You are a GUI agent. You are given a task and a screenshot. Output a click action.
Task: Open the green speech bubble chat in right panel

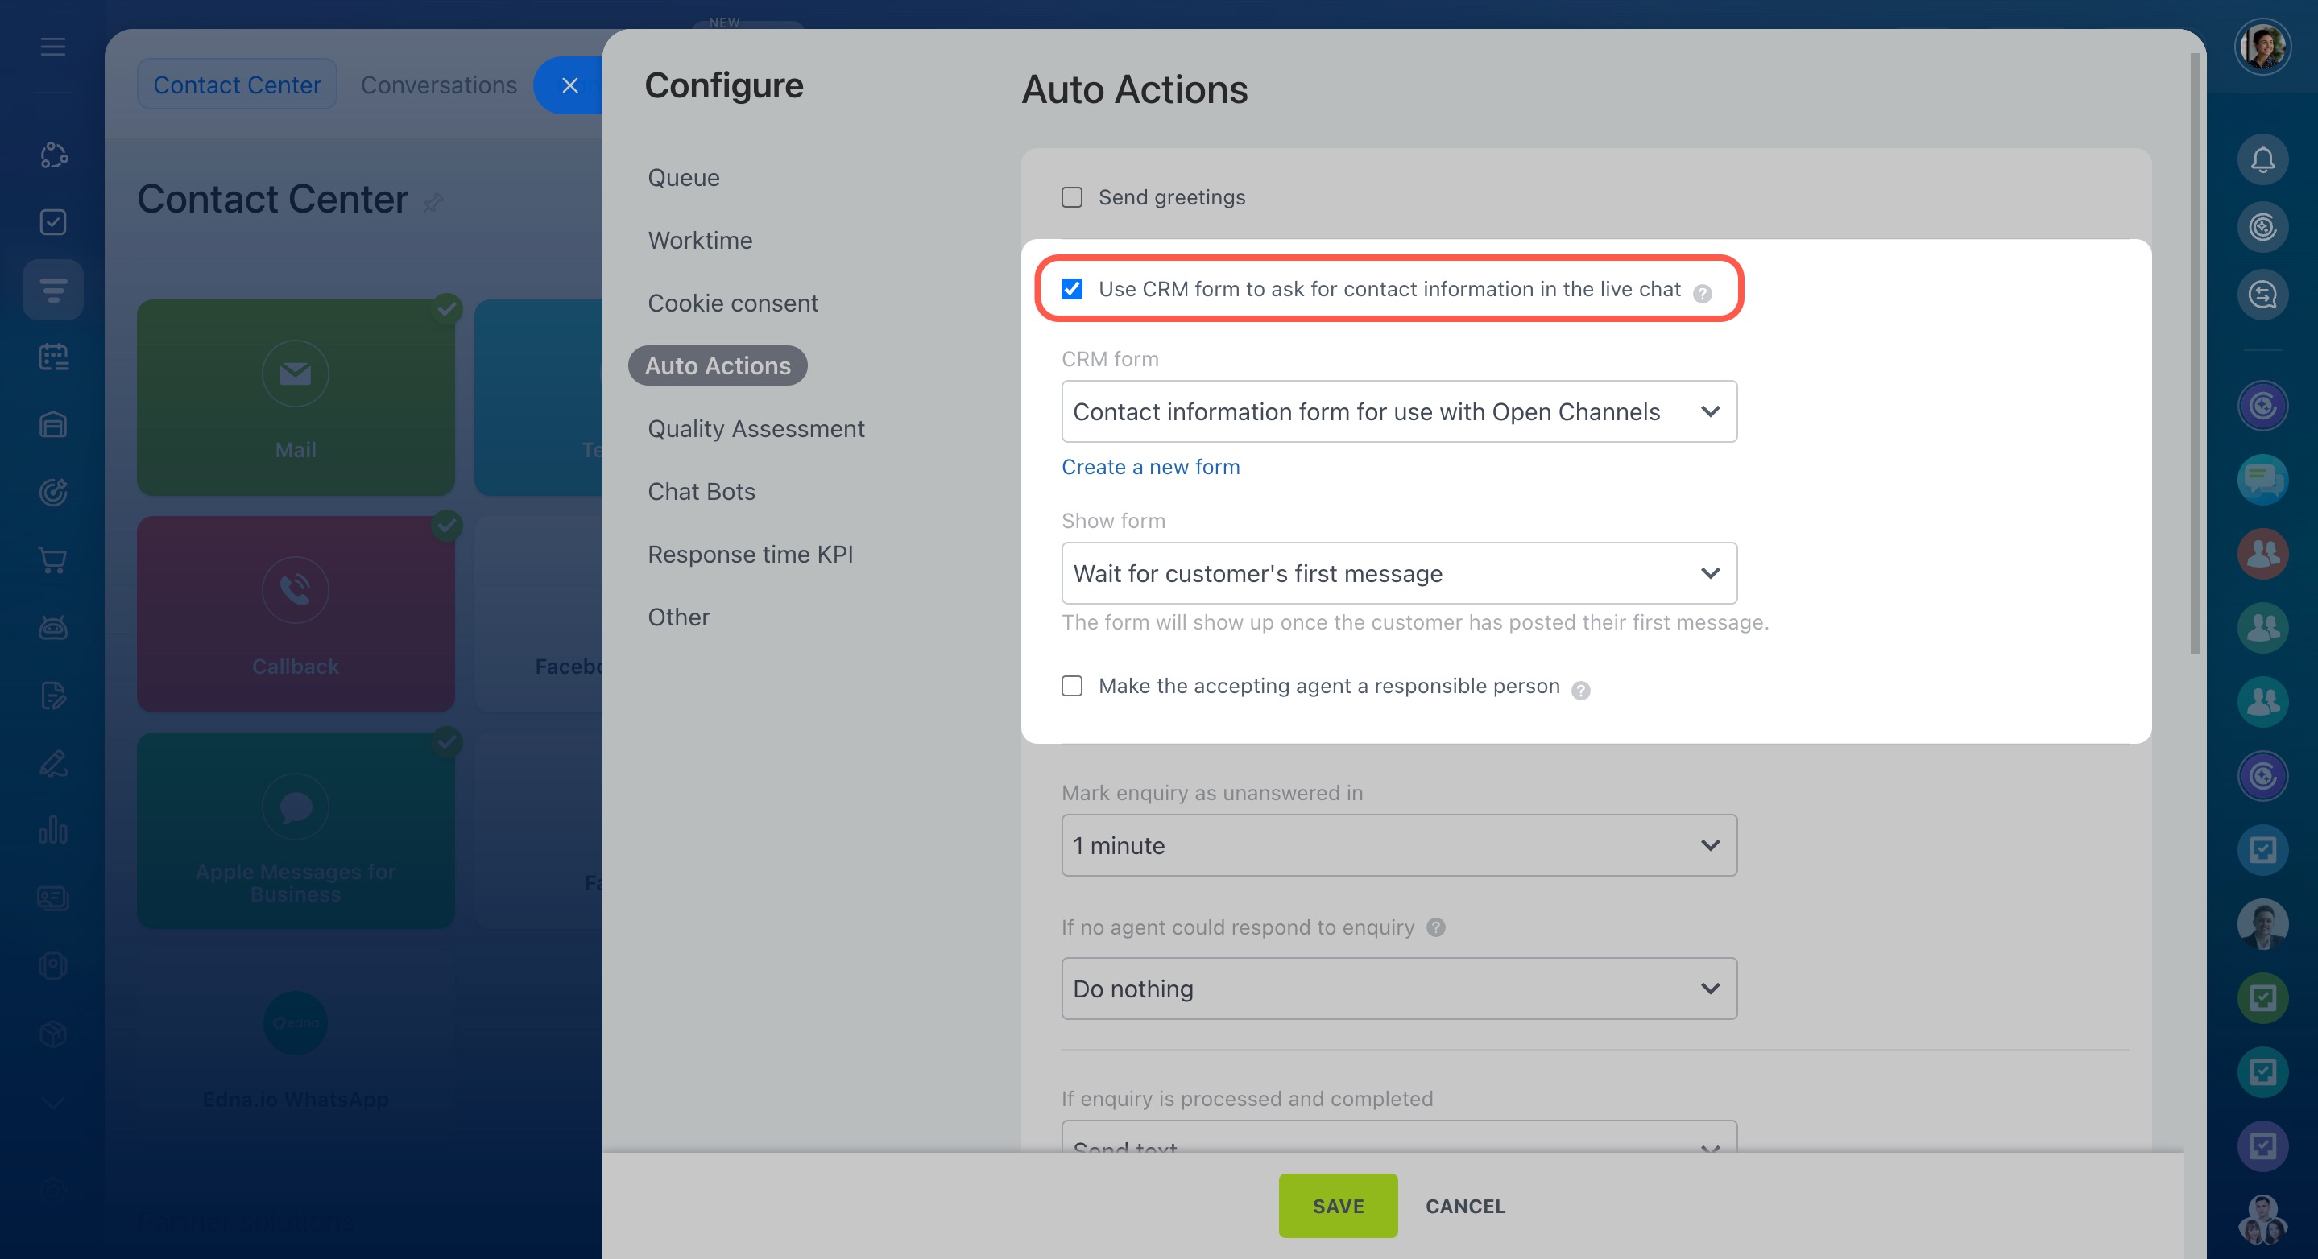[x=2262, y=479]
